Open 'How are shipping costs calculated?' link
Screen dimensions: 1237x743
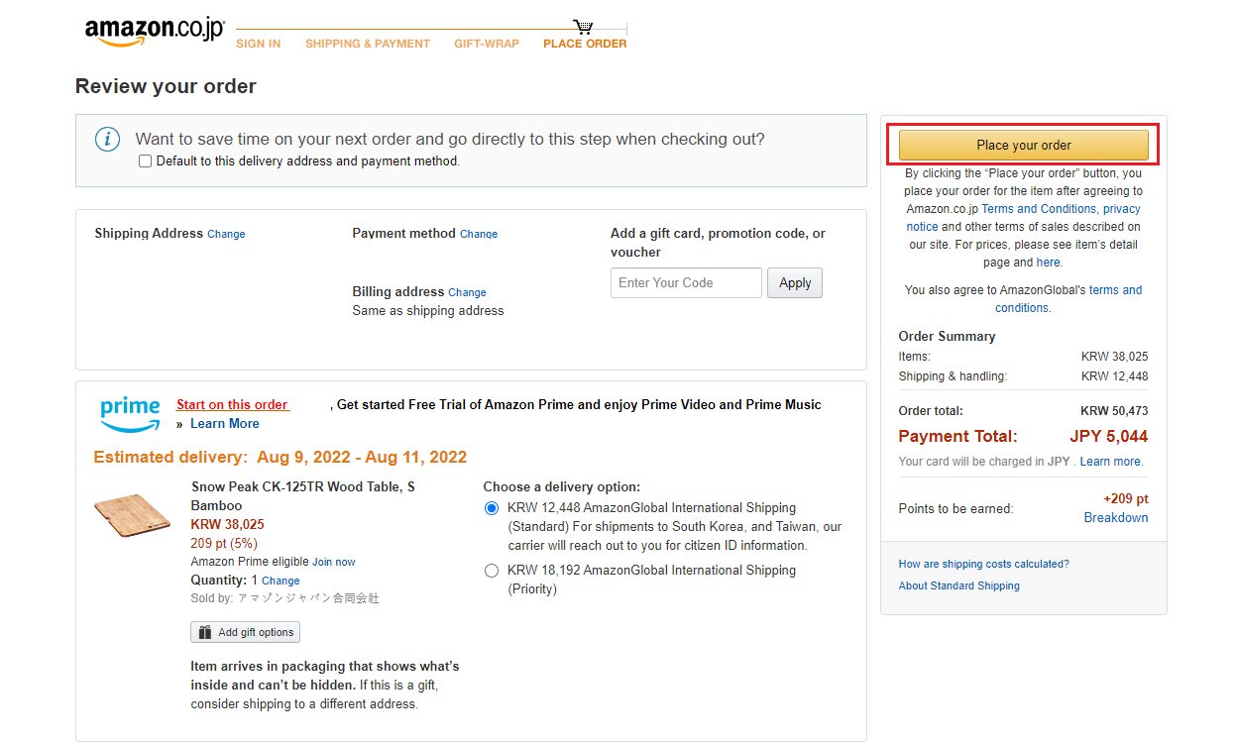tap(983, 564)
